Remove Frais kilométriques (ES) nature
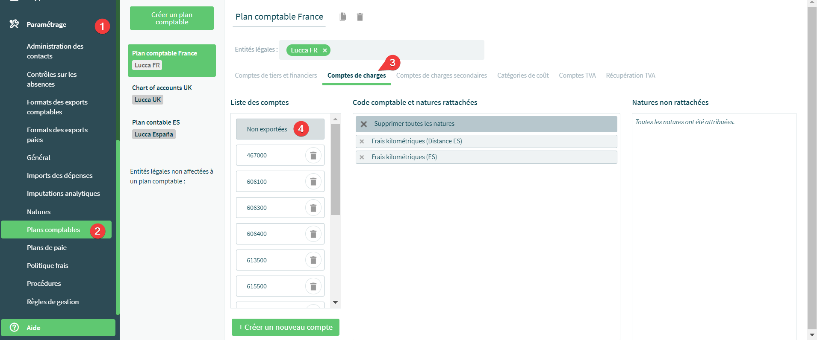Viewport: 817px width, 340px height. [362, 157]
